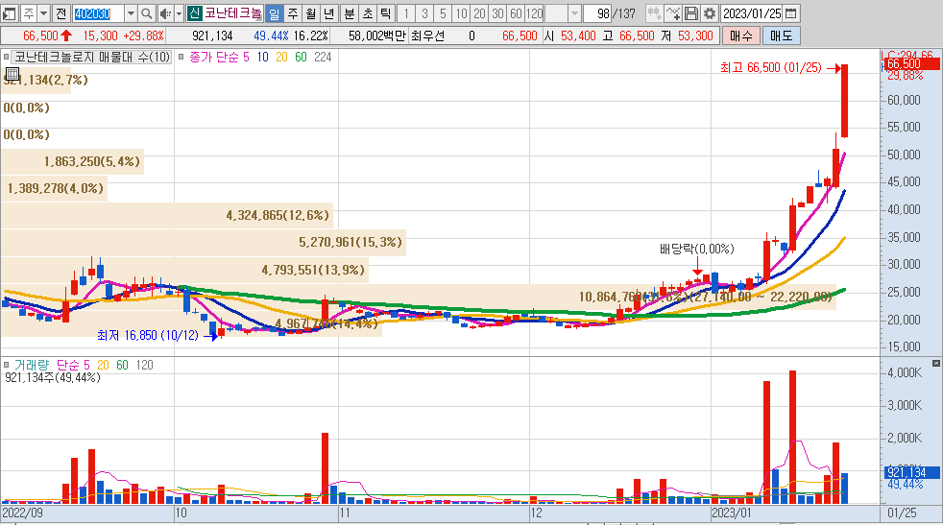Screen dimensions: 943x525
Task: Select the 10 interval button
Action: click(461, 13)
